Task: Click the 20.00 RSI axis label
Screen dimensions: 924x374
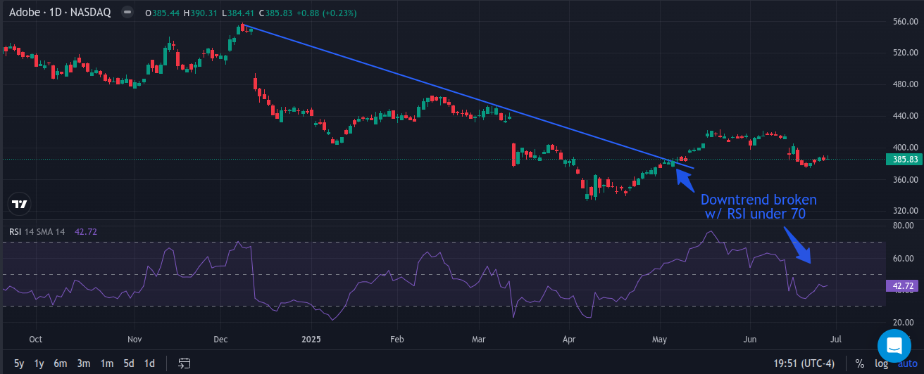Action: [x=904, y=323]
